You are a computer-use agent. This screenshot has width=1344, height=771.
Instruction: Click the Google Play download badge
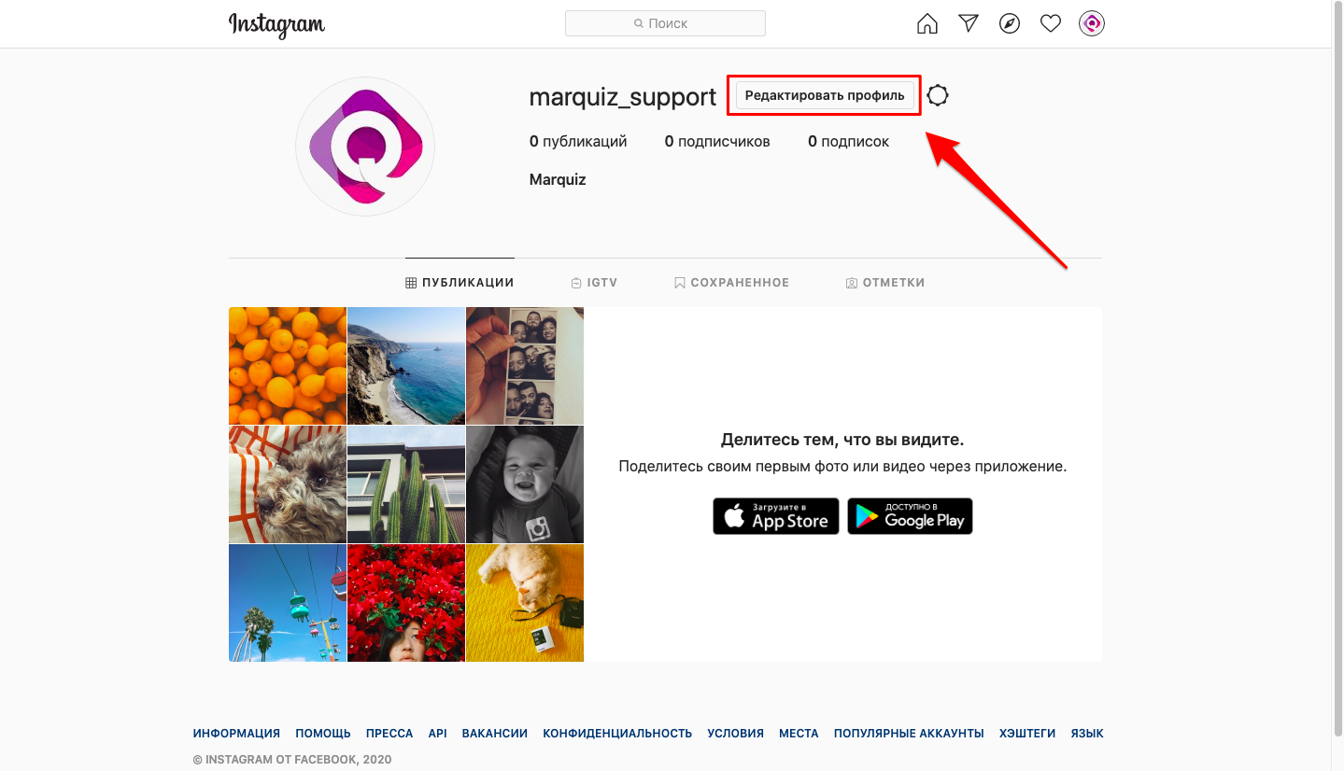click(x=910, y=516)
